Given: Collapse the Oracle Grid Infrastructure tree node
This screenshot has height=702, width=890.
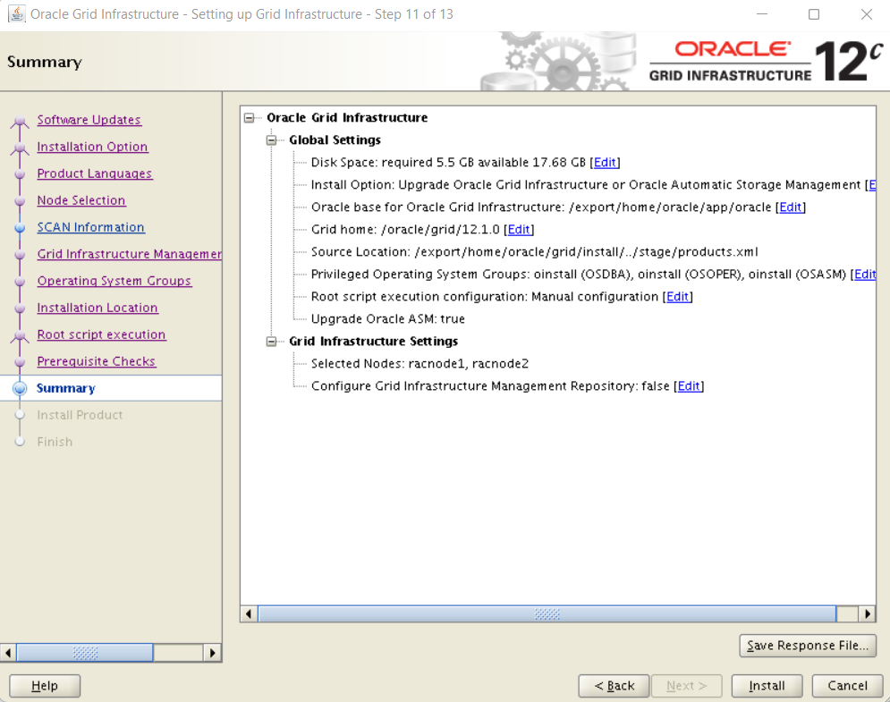Looking at the screenshot, I should [250, 117].
